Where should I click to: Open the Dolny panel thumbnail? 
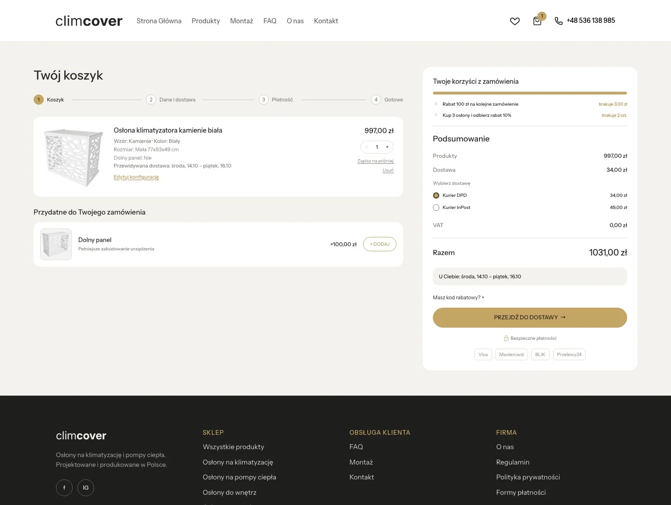56,244
